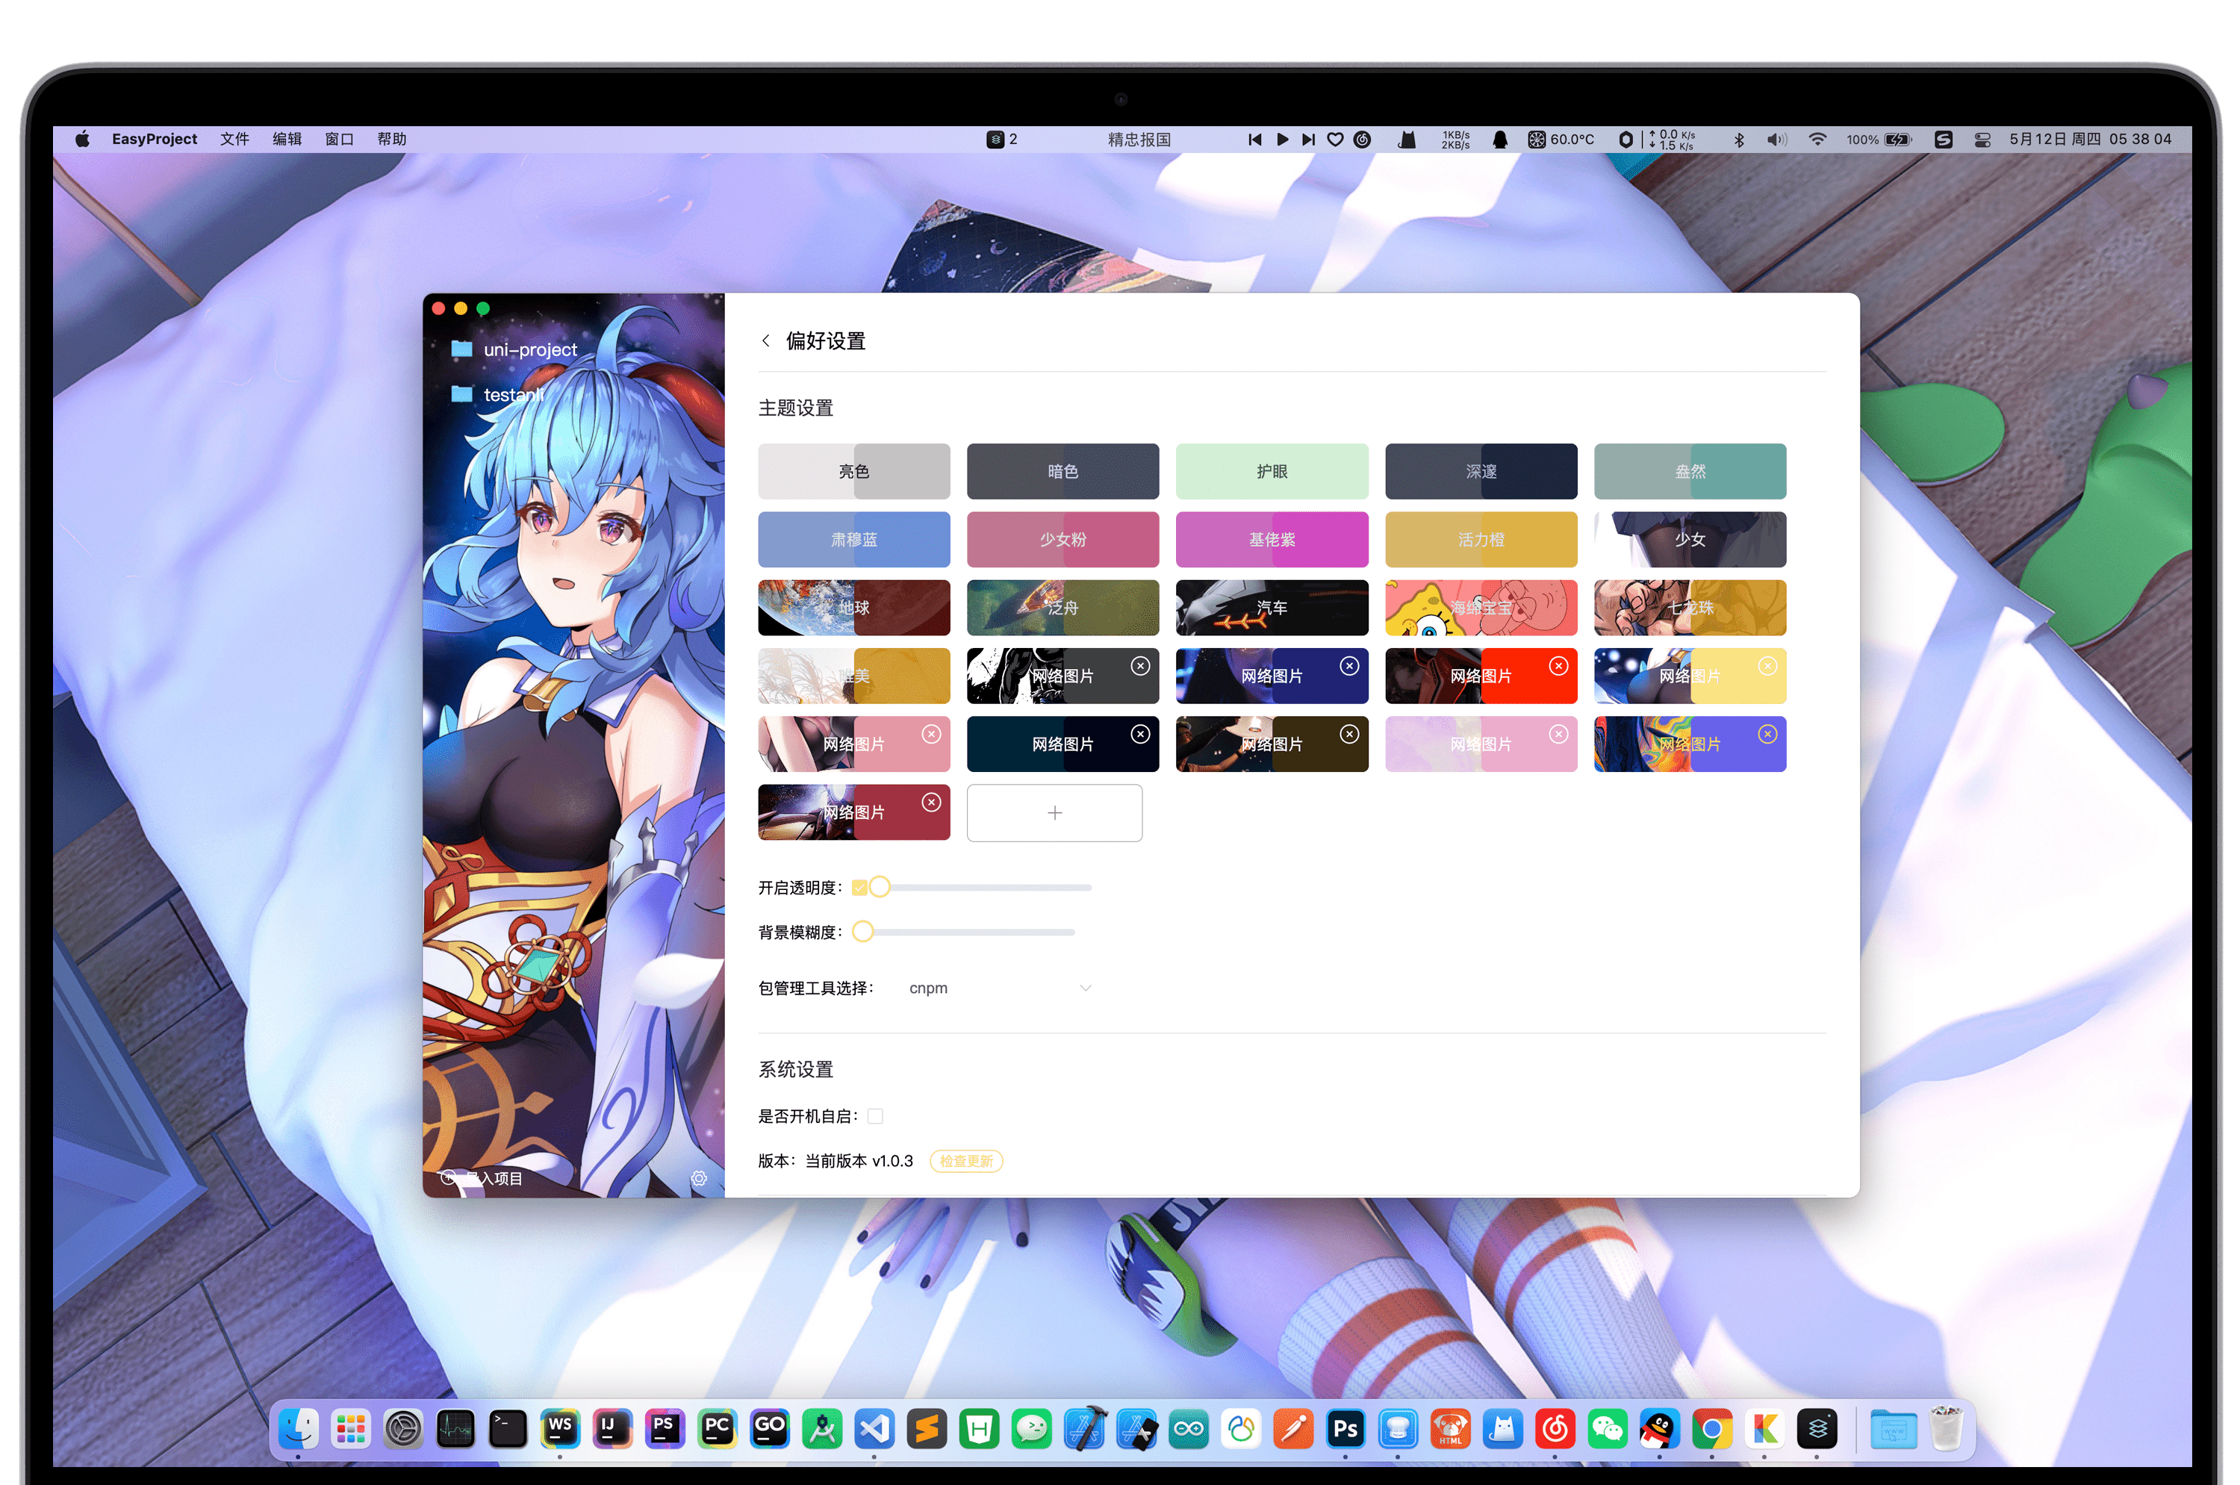Open WebStorm from the dock
Image resolution: width=2240 pixels, height=1485 pixels.
560,1428
